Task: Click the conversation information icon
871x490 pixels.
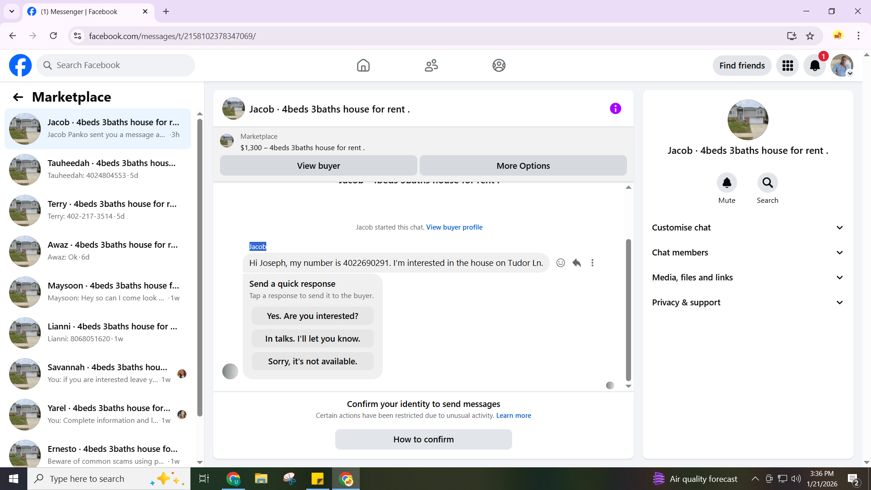Action: coord(615,108)
